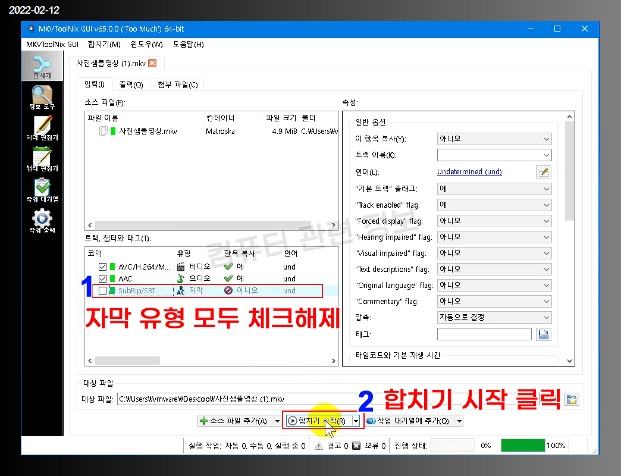
Task: Uncheck the AVC/H.264 video track checkbox
Action: tap(102, 267)
